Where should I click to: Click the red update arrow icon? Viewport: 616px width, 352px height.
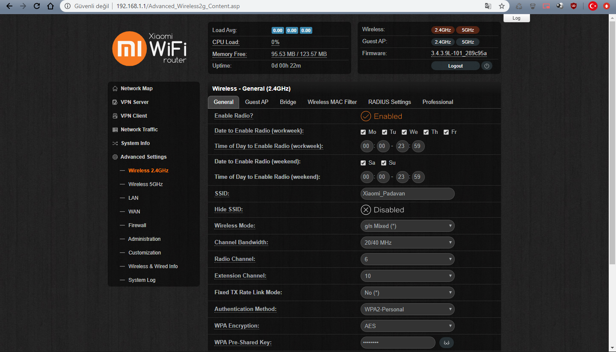pyautogui.click(x=606, y=6)
